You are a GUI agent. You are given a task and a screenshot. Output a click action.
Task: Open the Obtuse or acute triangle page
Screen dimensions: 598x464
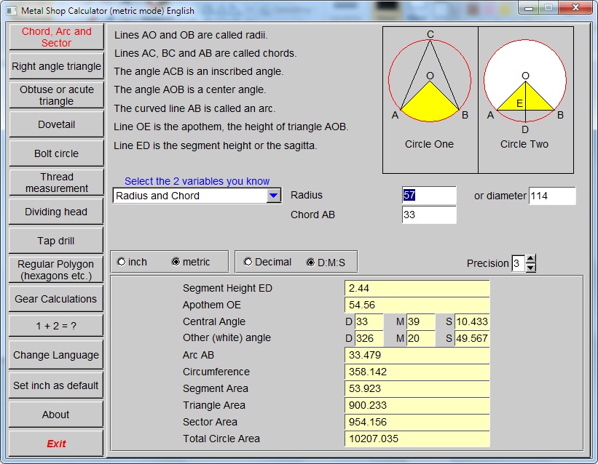pos(56,95)
